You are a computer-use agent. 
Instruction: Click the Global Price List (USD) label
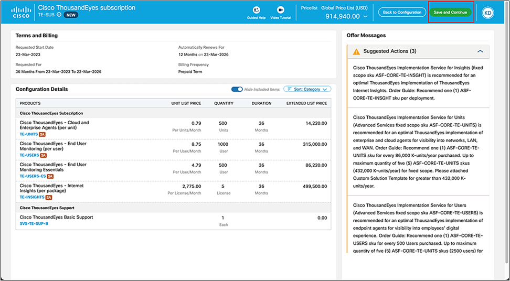pos(345,7)
